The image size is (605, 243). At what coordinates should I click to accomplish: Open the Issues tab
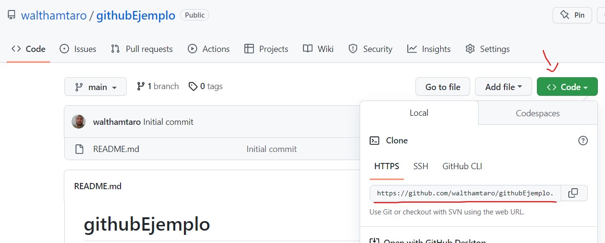pos(78,49)
